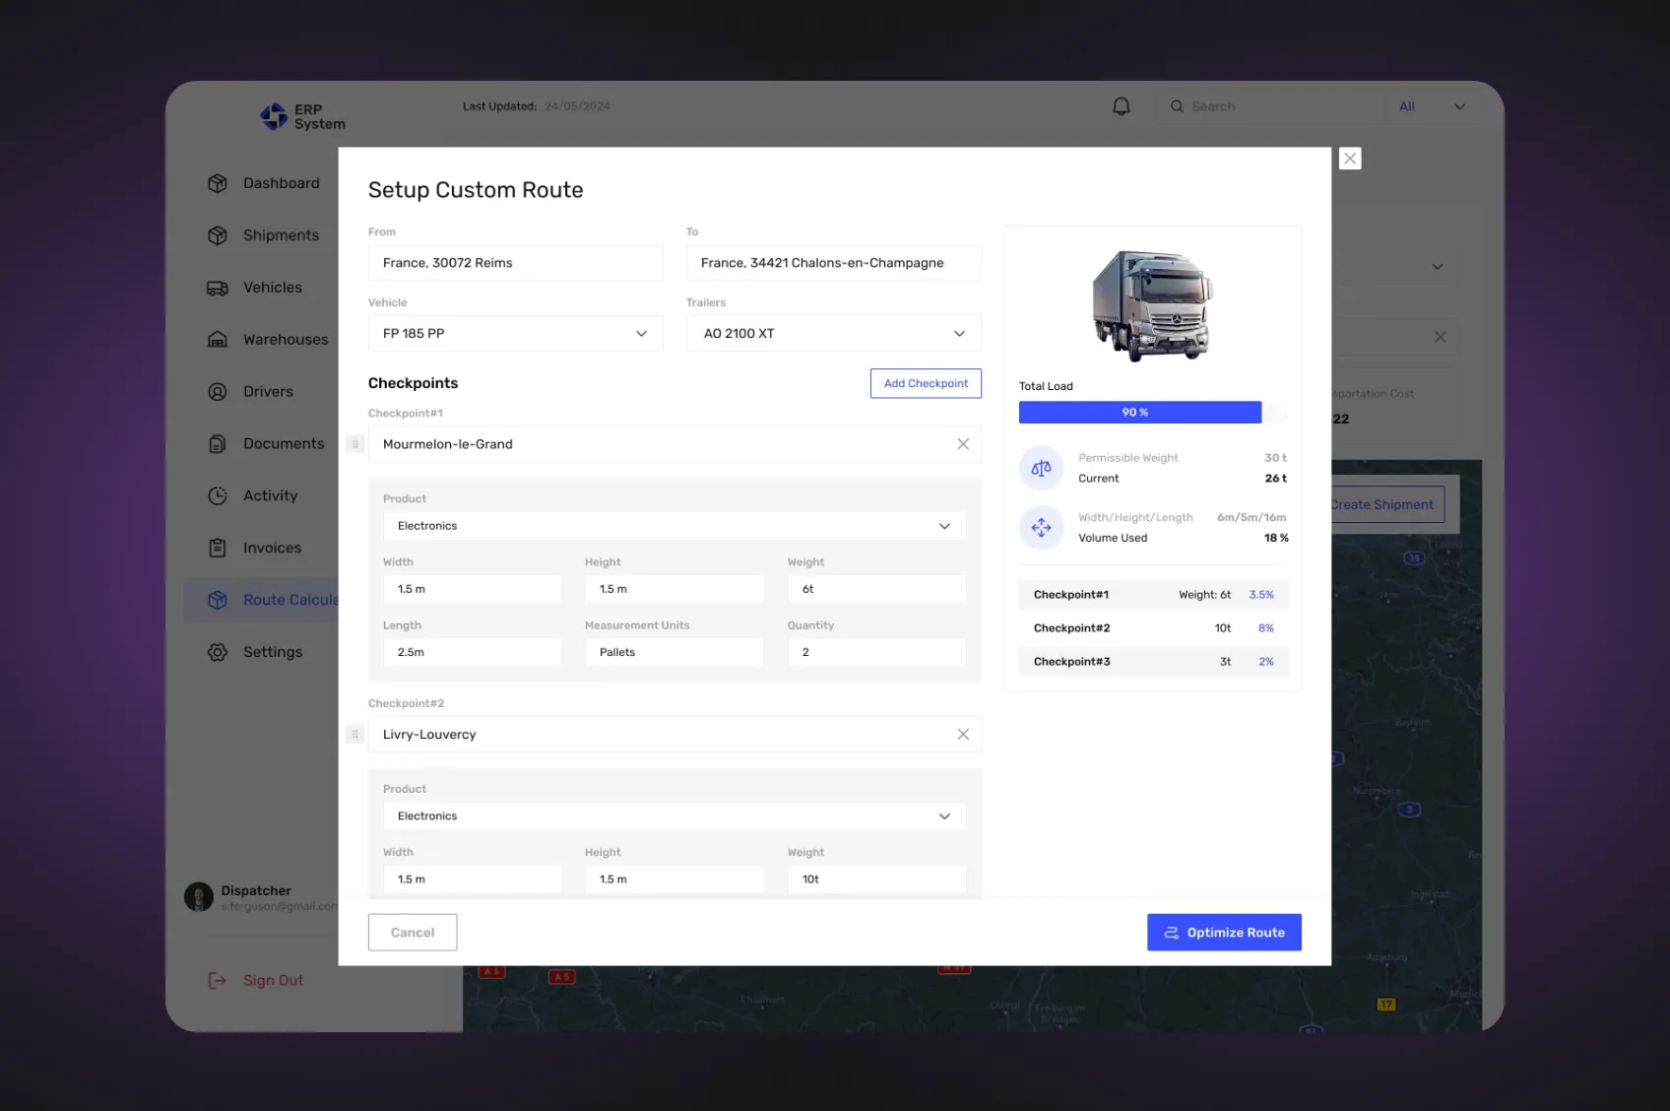1670x1111 pixels.
Task: Open Checkpoint#2 Product dropdown
Action: tap(674, 817)
